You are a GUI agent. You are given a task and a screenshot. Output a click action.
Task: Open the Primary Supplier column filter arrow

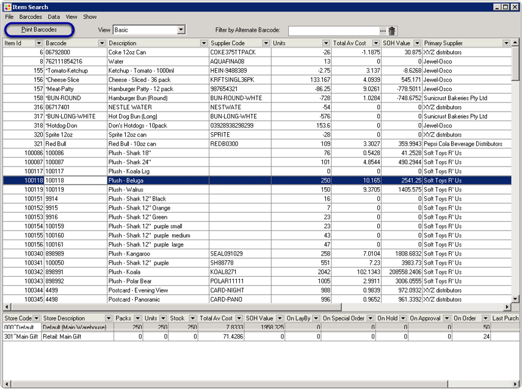pyautogui.click(x=506, y=43)
